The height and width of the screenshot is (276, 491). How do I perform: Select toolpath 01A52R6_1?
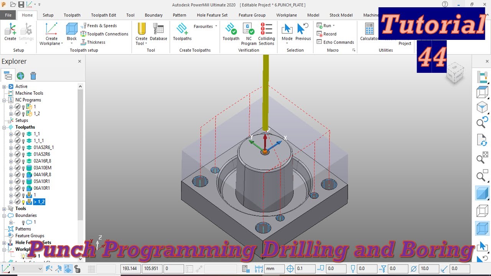pos(44,148)
